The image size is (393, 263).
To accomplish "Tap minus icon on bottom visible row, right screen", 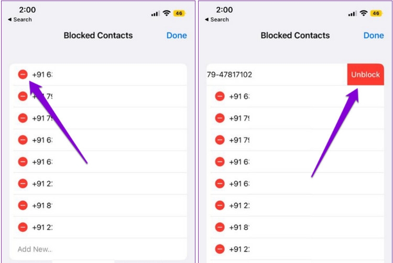I will tap(220, 249).
